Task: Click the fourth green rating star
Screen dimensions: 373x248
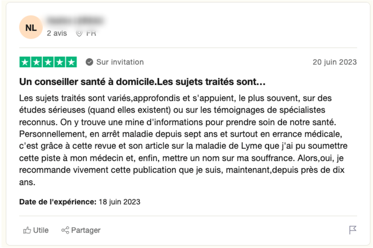Action: click(x=60, y=62)
